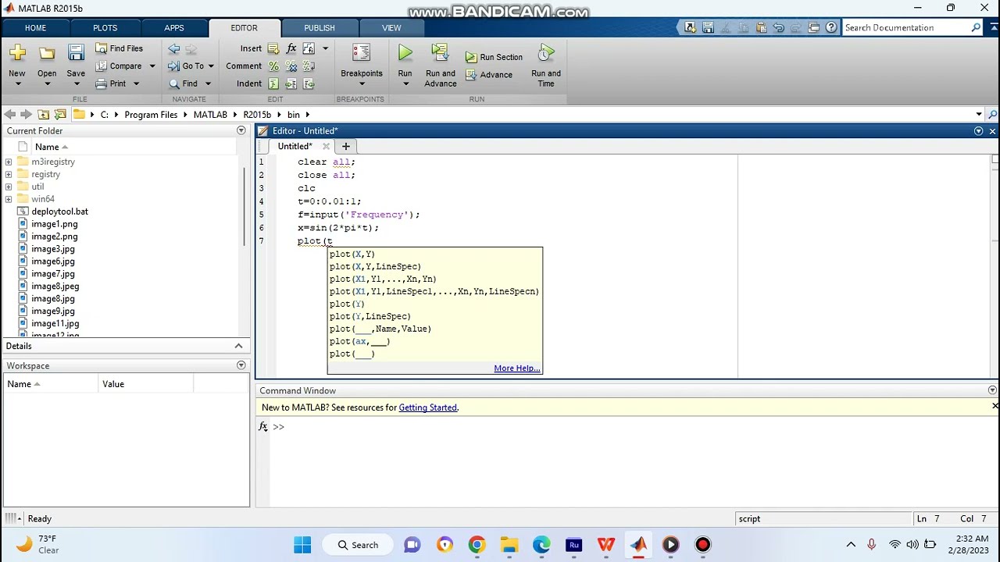Select the EDITOR tab
The width and height of the screenshot is (1000, 562).
(244, 28)
